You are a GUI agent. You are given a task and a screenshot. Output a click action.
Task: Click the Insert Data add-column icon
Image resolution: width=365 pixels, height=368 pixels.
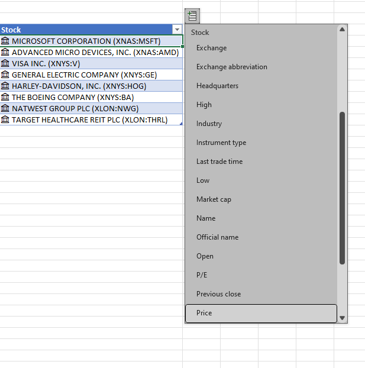click(192, 16)
